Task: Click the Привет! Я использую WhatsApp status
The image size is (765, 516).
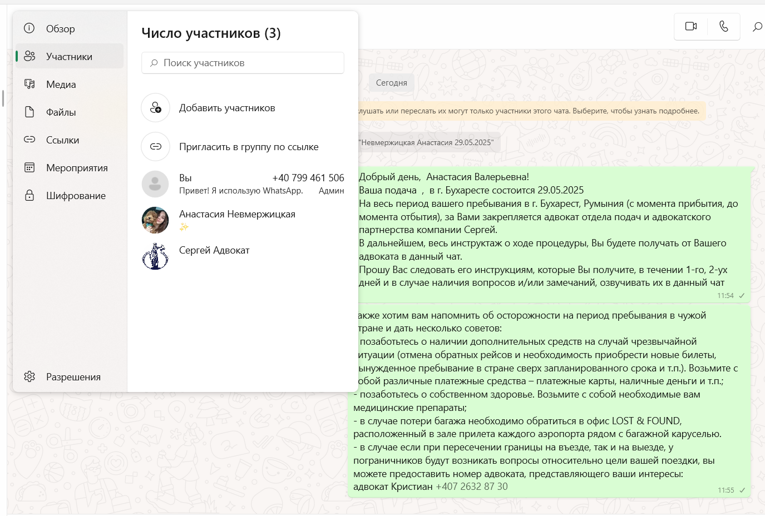Action: click(241, 191)
